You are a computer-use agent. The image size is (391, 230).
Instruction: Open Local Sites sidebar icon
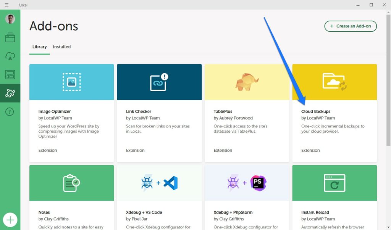[10, 37]
